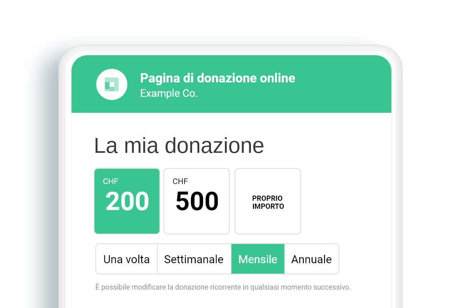Click the La mia donazione heading

(x=179, y=146)
